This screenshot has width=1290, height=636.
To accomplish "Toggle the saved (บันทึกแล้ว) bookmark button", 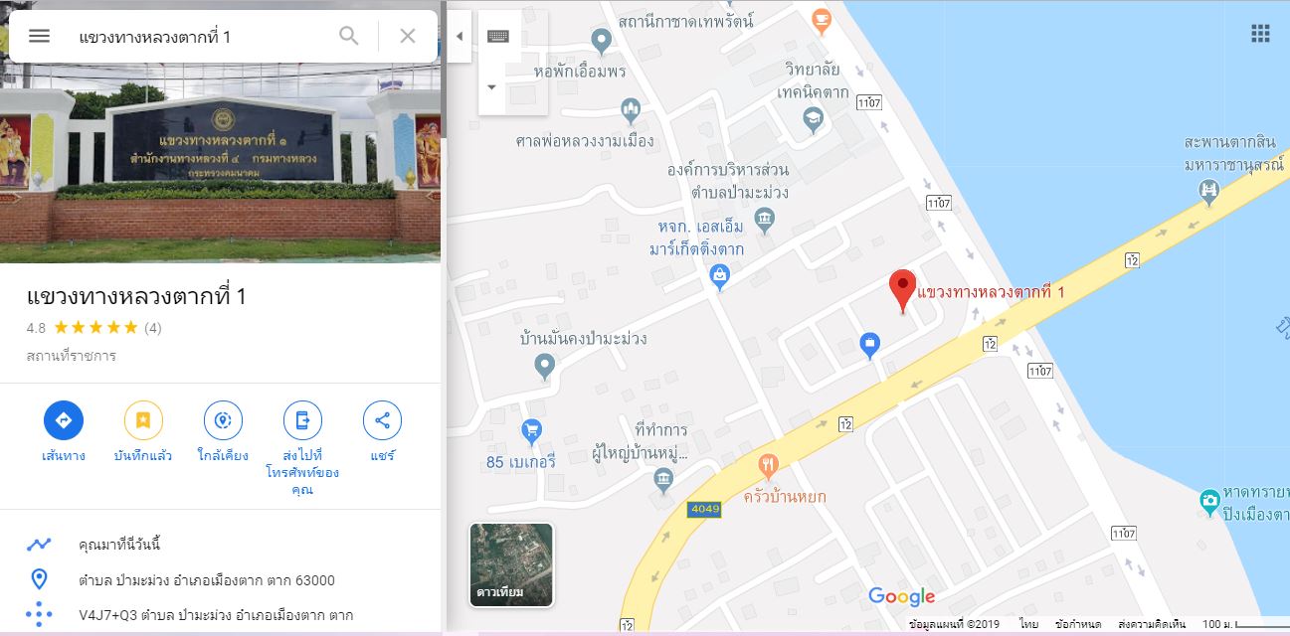I will (x=143, y=420).
